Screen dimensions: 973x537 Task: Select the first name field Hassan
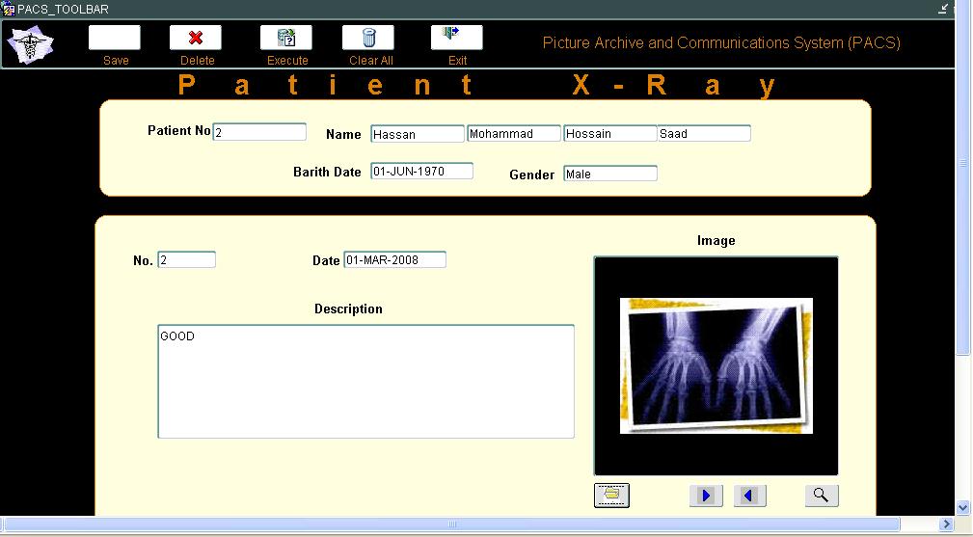418,134
